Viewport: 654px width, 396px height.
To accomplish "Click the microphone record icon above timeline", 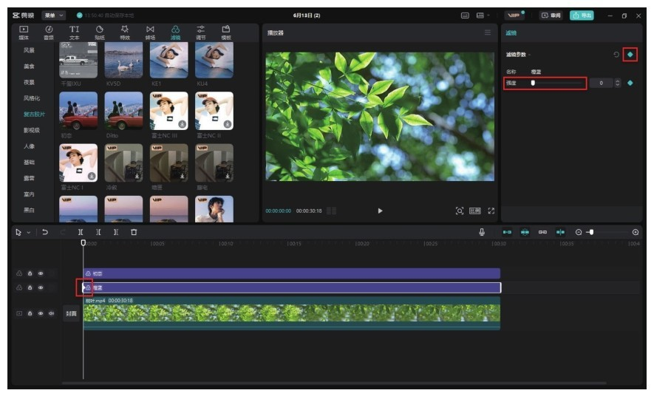I will point(482,232).
